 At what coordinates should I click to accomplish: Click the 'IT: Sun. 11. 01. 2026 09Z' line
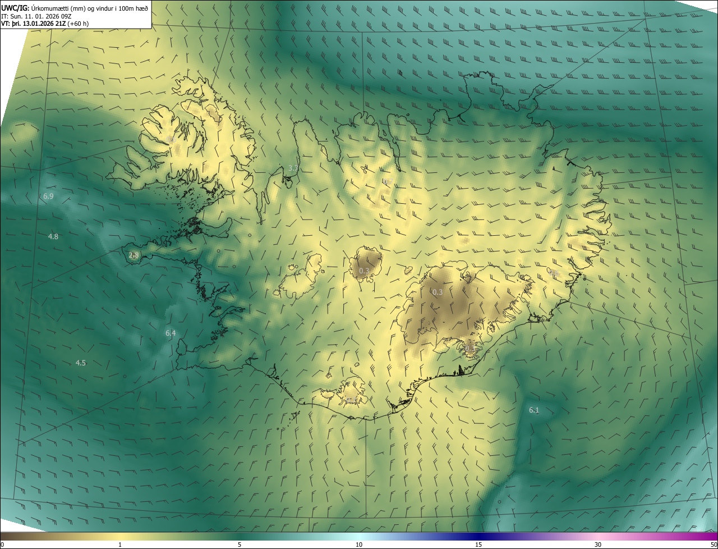(x=36, y=16)
